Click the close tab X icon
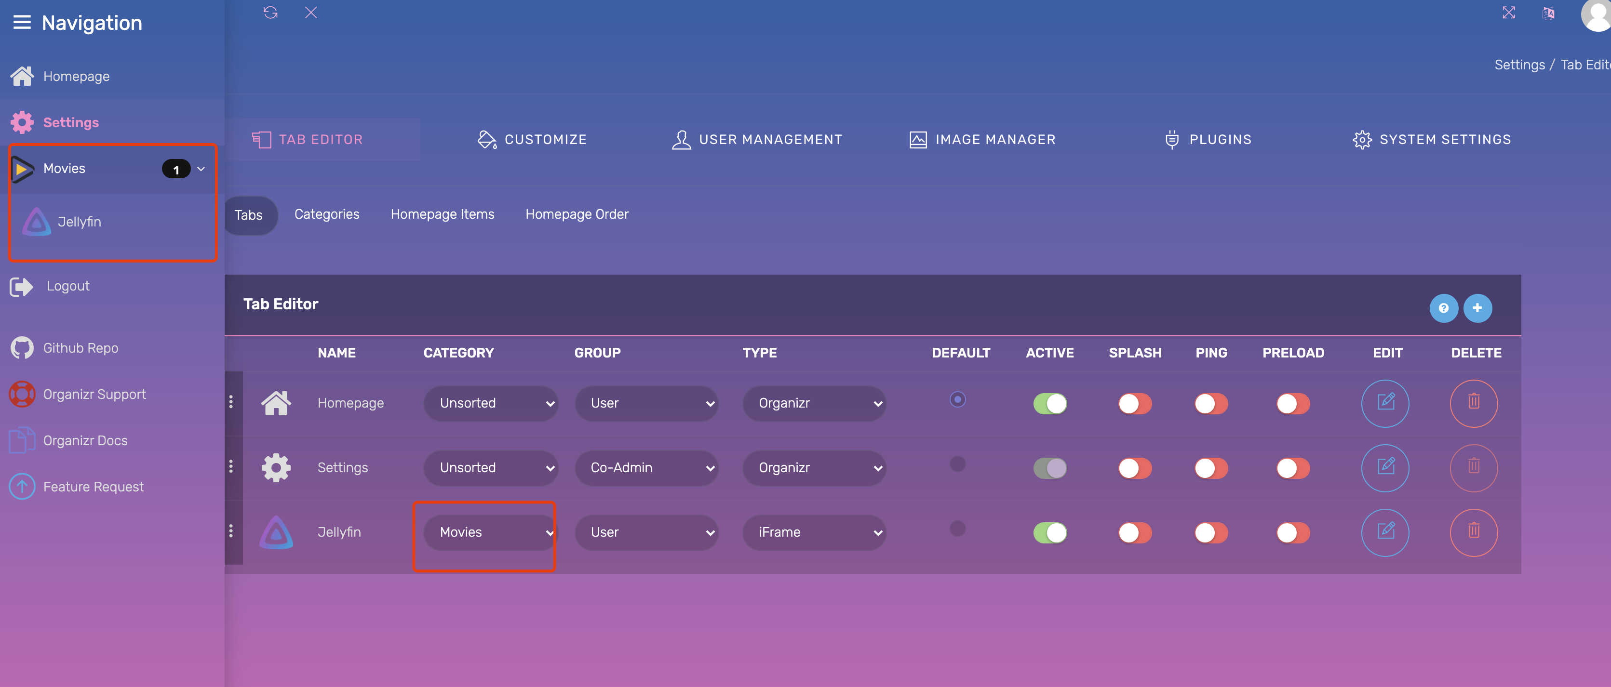The width and height of the screenshot is (1611, 687). (x=311, y=13)
